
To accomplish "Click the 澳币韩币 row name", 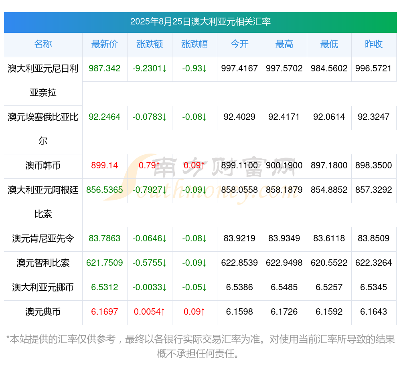I will coord(43,166).
